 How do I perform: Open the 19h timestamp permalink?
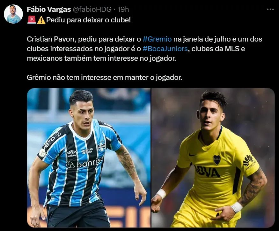pos(123,10)
